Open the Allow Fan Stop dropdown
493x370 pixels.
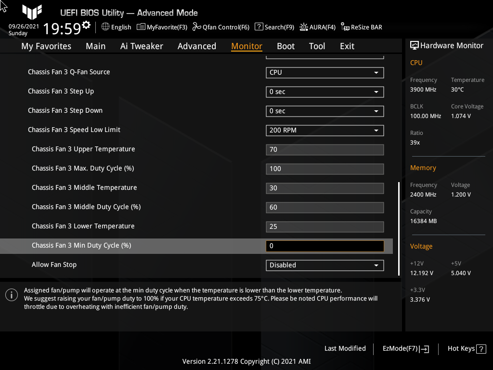click(324, 265)
